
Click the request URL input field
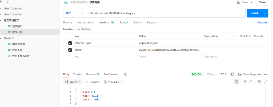(165, 13)
